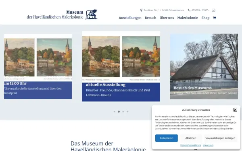This screenshot has height=151, width=242.
Task: Open the shopping cart icon
Action: point(215,18)
